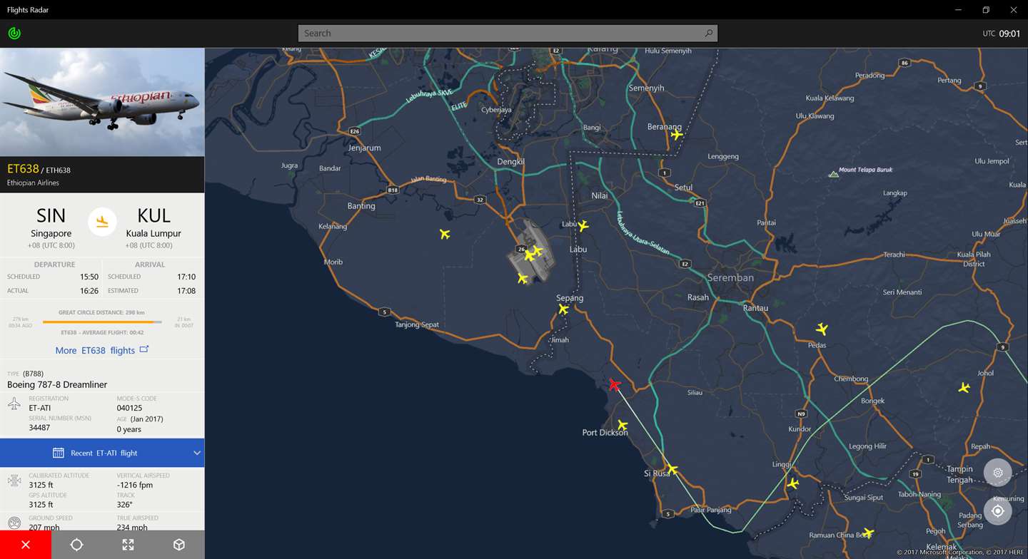Click the green radar logo icon
This screenshot has width=1028, height=559.
point(14,33)
